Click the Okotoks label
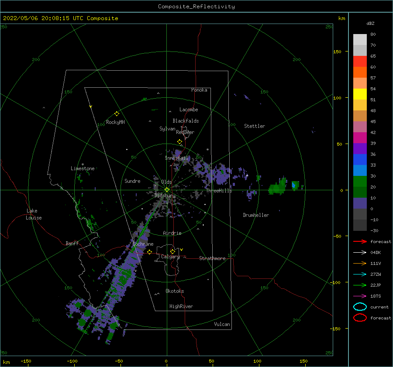The image size is (393, 367). pos(175,291)
